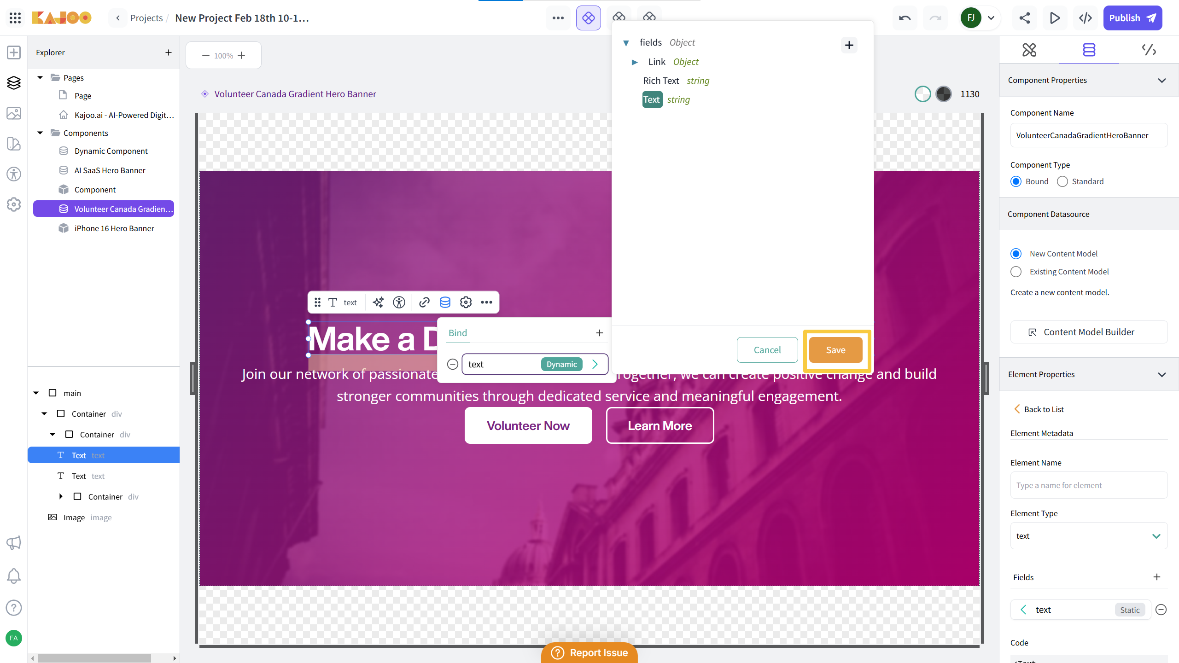The image size is (1179, 663).
Task: Click the AI sparkle icon in element toolbar
Action: coord(378,302)
